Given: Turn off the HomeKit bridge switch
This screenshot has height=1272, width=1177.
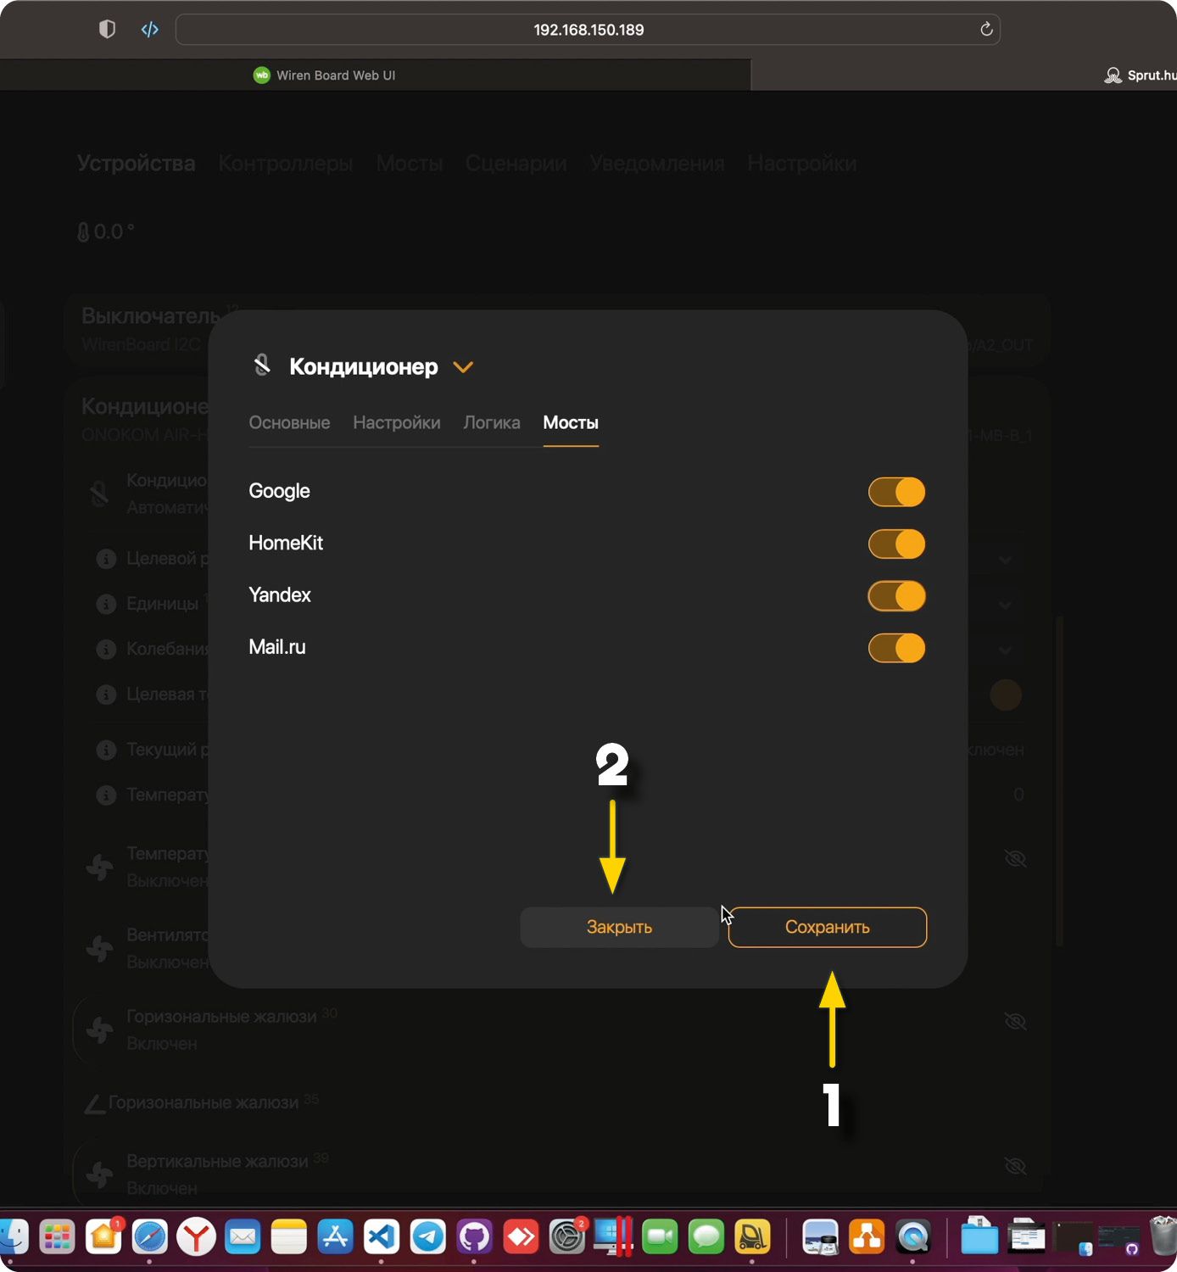Looking at the screenshot, I should click(x=896, y=544).
